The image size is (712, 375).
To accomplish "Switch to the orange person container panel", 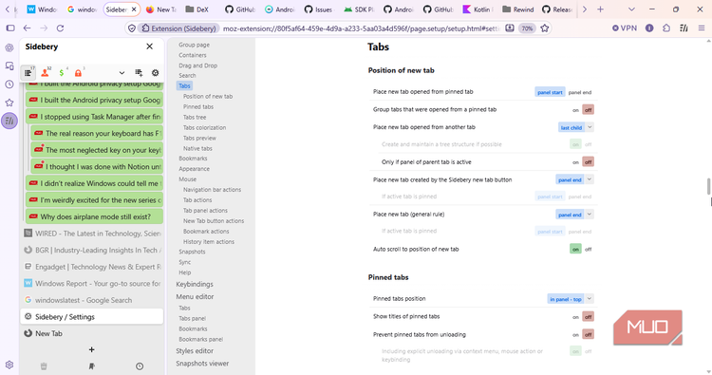I will click(x=45, y=73).
